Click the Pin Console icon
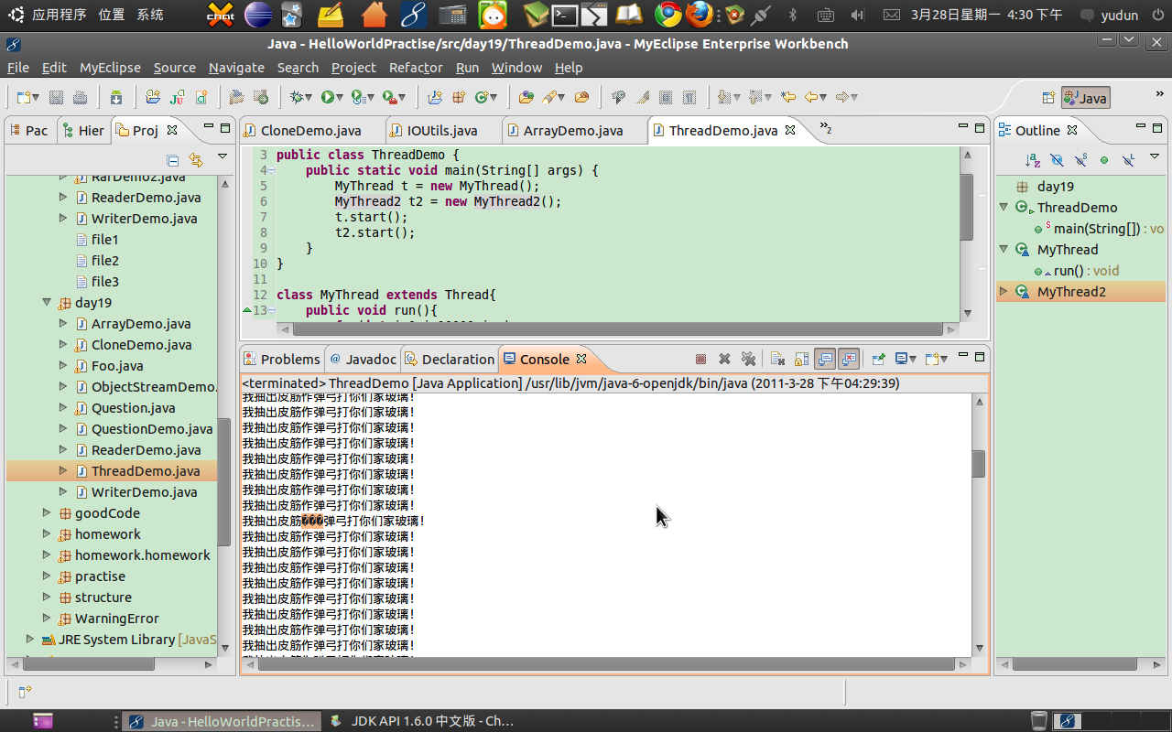1172x732 pixels. tap(876, 360)
